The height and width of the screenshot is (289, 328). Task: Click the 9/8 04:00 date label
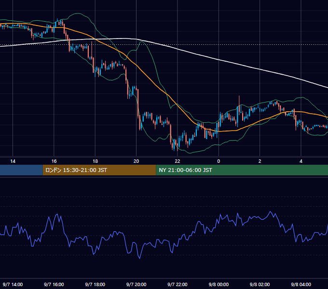click(x=301, y=284)
